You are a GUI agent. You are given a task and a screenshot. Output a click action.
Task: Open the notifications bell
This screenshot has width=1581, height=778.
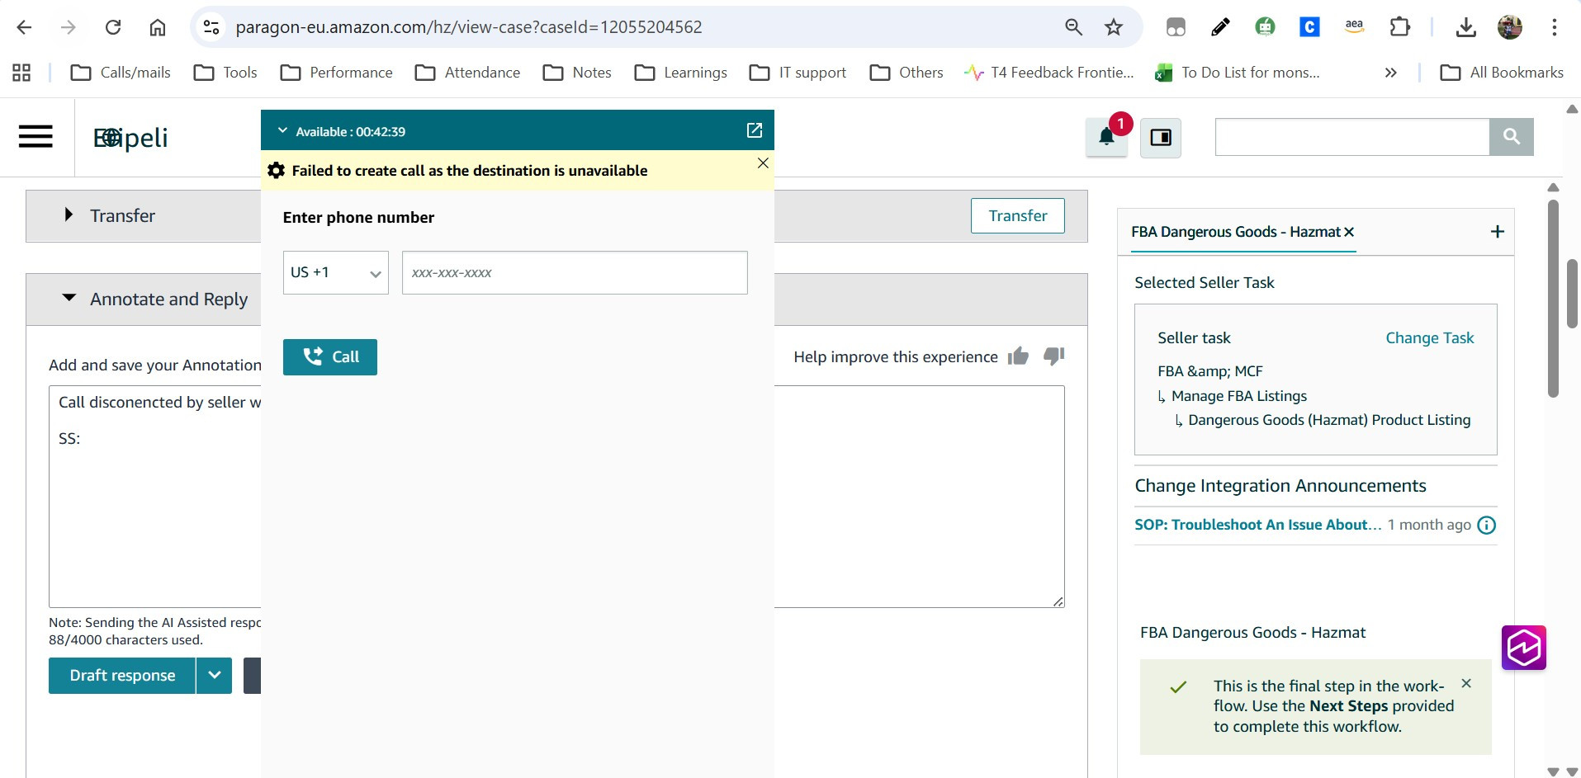tap(1107, 137)
